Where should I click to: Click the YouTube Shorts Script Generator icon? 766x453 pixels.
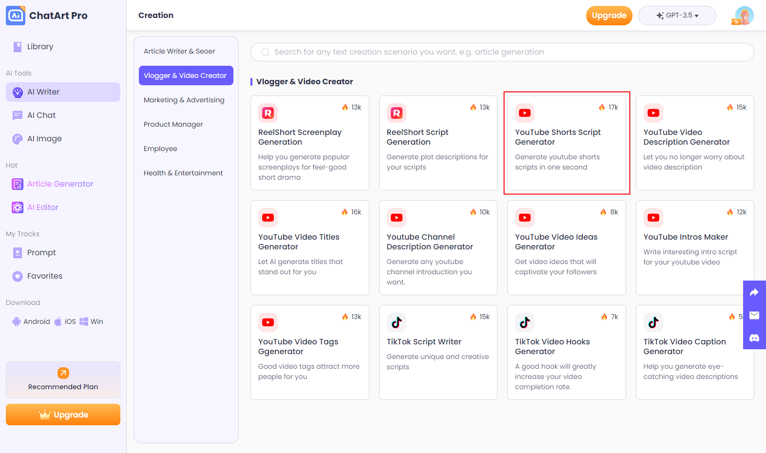[525, 113]
